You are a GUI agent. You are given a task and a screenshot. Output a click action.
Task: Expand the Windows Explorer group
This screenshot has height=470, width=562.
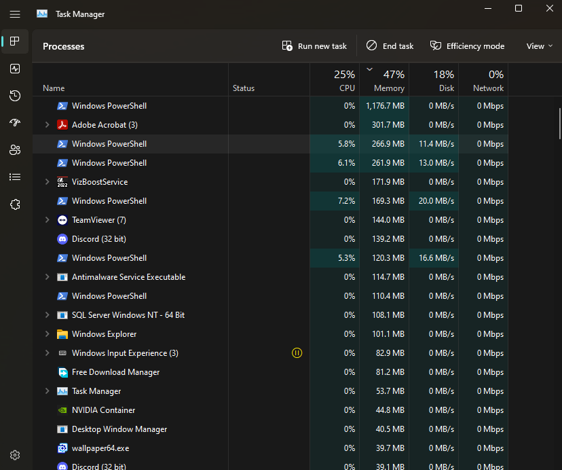pyautogui.click(x=47, y=334)
